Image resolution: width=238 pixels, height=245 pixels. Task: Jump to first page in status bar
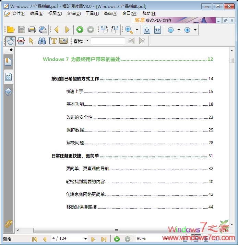click(34, 239)
